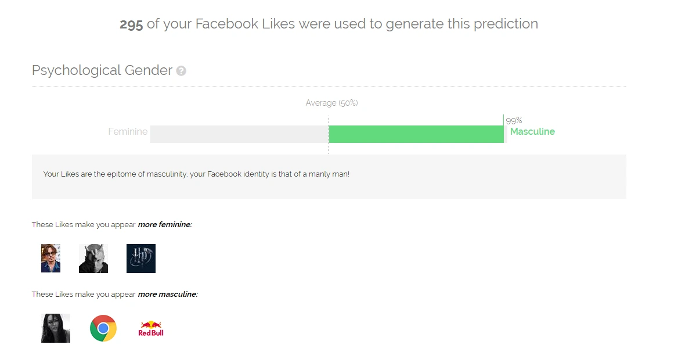Click the Average (50%) marker label
The image size is (678, 359).
(x=331, y=103)
